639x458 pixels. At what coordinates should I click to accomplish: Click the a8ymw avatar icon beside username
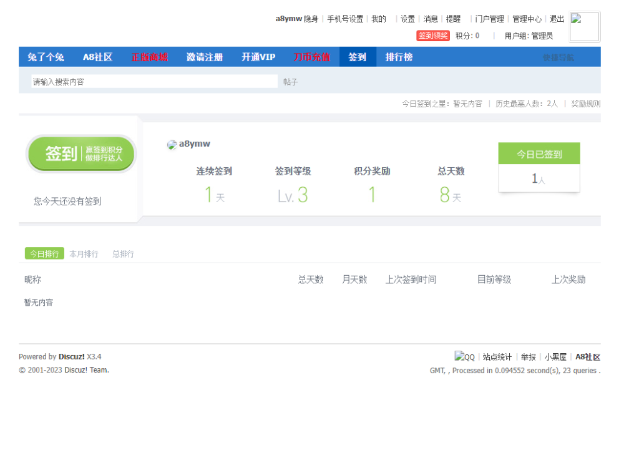coord(172,145)
